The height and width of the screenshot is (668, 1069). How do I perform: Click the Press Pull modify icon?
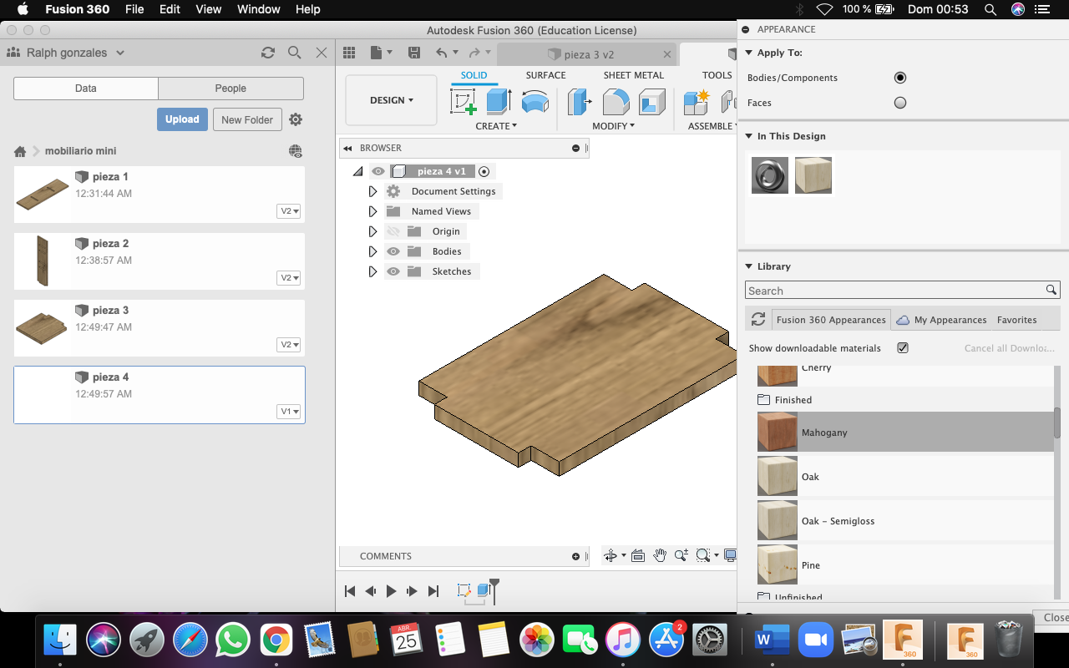tap(580, 102)
